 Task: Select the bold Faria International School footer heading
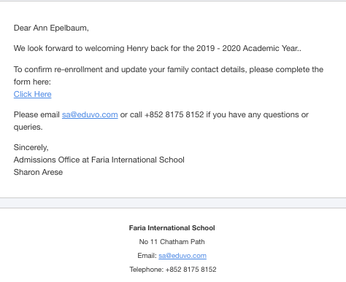[x=172, y=228]
